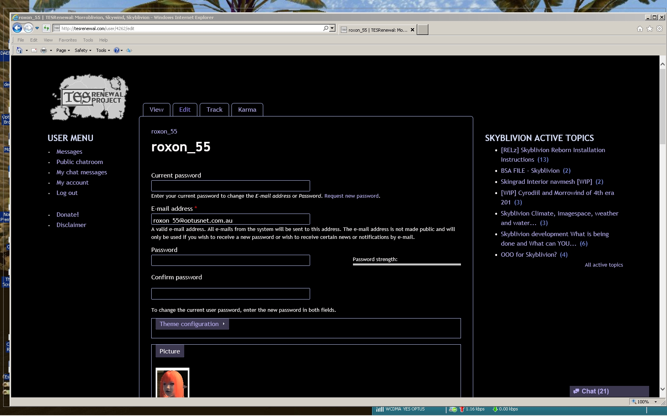
Task: Open the Edit menu in the menu bar
Action: pos(34,40)
